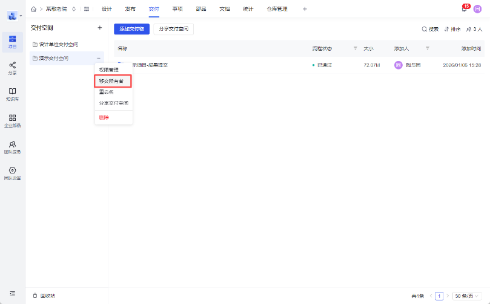The image size is (490, 304).
Task: Open 团队设置 team settings
Action: [x=12, y=173]
